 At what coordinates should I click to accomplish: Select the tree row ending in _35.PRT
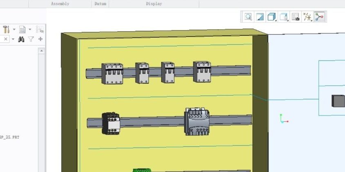pyautogui.click(x=9, y=137)
